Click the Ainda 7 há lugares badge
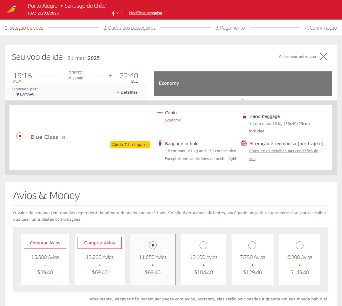 130,145
